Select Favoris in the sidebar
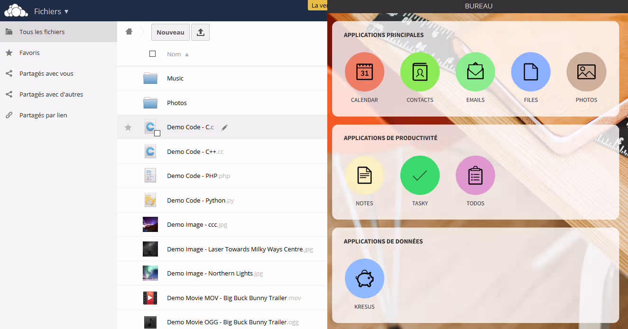Image resolution: width=628 pixels, height=329 pixels. point(29,53)
